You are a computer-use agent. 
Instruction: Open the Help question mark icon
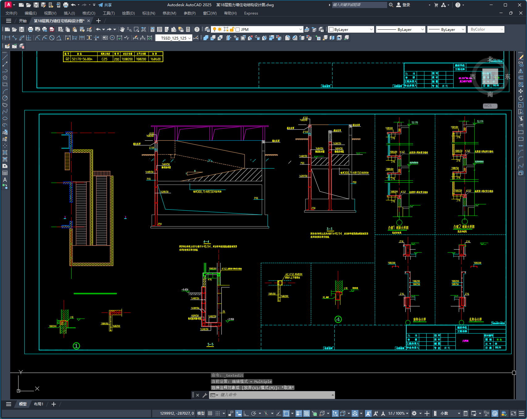click(x=197, y=29)
